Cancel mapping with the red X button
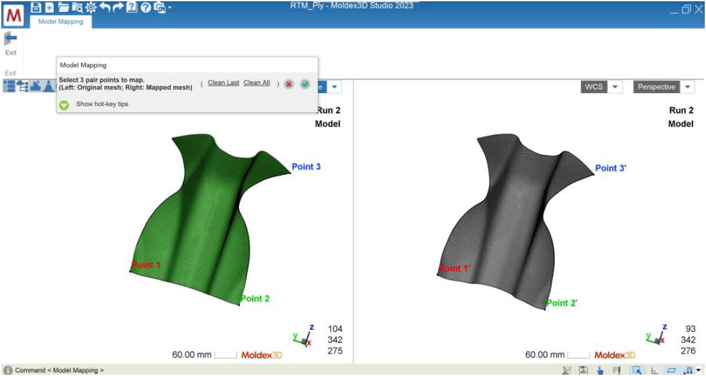This screenshot has height=376, width=706. point(289,84)
